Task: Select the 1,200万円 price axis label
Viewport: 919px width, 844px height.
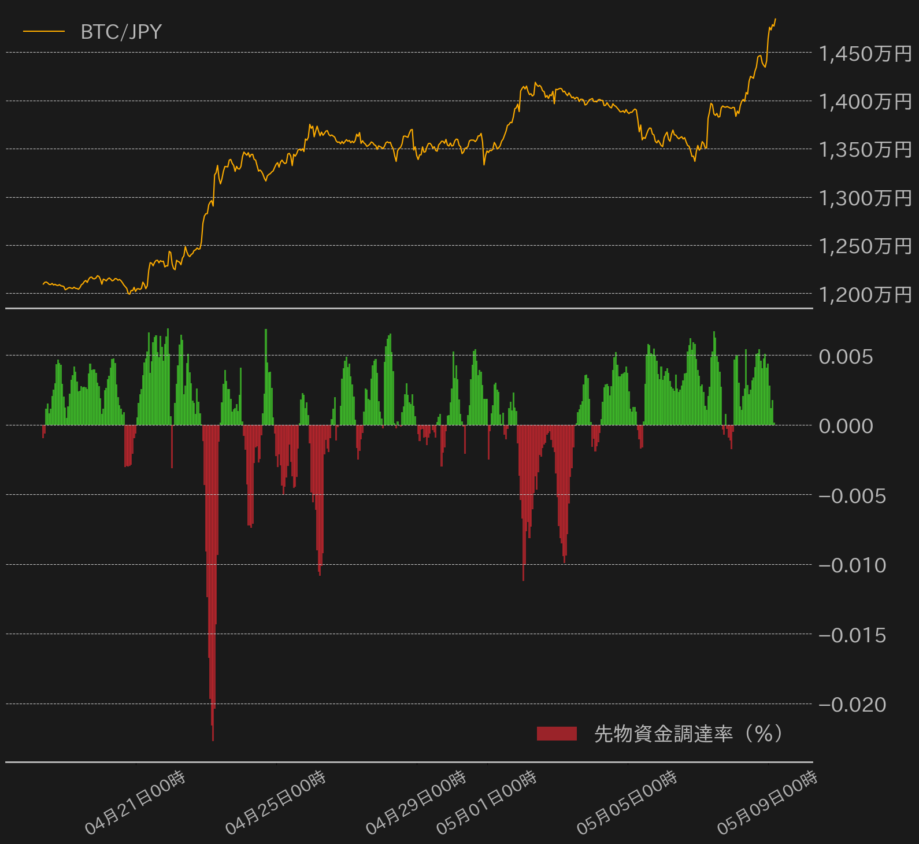Action: coord(865,295)
